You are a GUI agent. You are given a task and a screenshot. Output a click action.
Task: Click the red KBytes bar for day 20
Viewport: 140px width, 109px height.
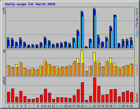[x=86, y=101]
